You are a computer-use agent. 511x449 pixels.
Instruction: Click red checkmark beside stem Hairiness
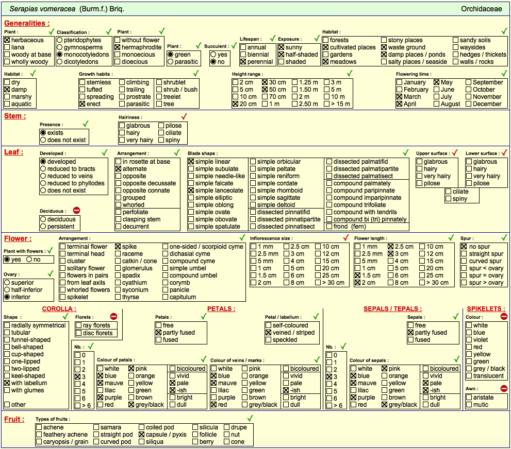(184, 116)
